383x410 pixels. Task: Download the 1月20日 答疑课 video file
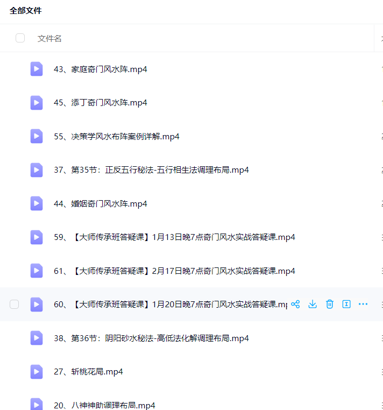313,304
